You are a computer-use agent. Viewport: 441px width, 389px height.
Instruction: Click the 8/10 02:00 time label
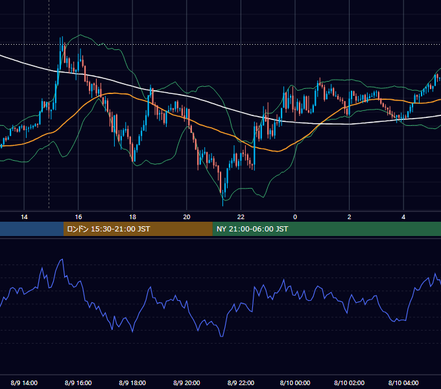[350, 383]
